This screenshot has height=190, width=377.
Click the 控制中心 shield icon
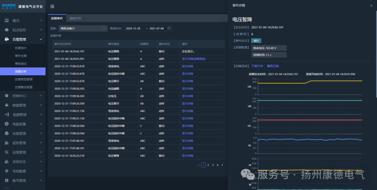pyautogui.click(x=7, y=96)
